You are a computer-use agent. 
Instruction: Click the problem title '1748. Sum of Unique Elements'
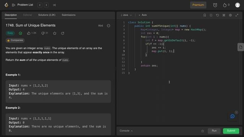pyautogui.click(x=30, y=25)
